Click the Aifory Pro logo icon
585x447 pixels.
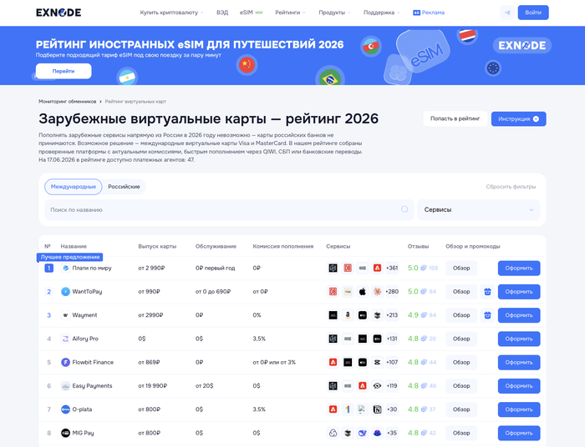tap(65, 339)
